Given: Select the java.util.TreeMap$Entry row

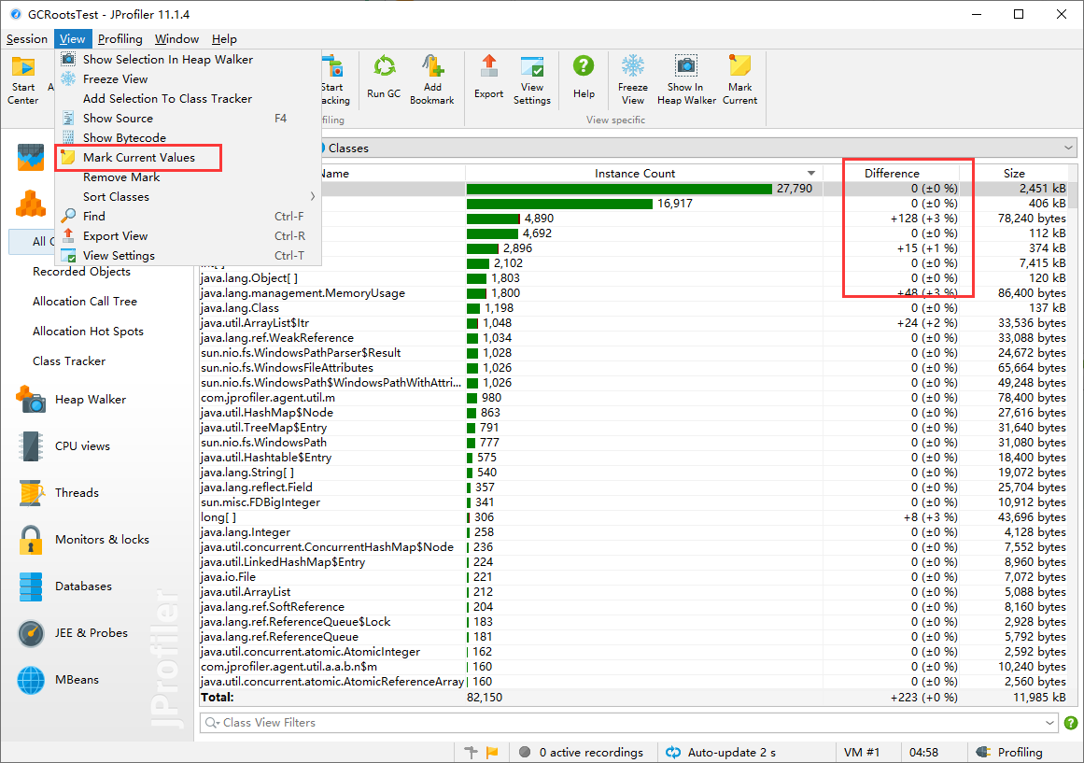Looking at the screenshot, I should (633, 428).
